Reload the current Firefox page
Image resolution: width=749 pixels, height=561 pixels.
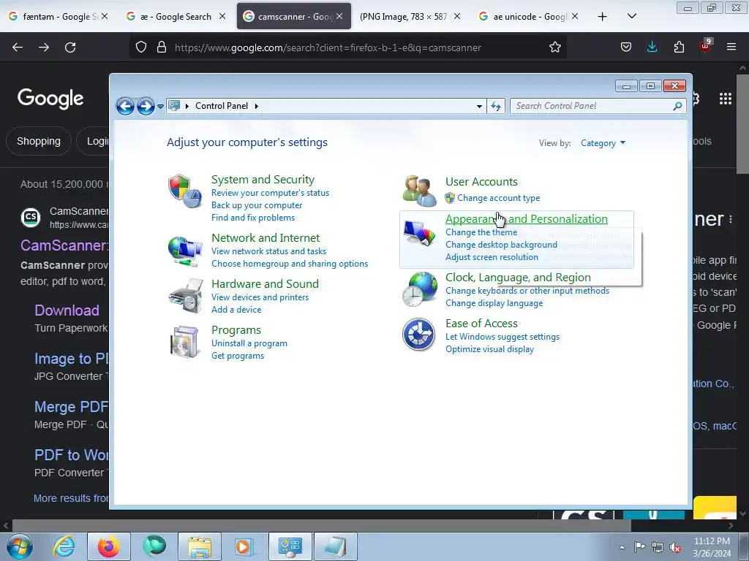70,47
